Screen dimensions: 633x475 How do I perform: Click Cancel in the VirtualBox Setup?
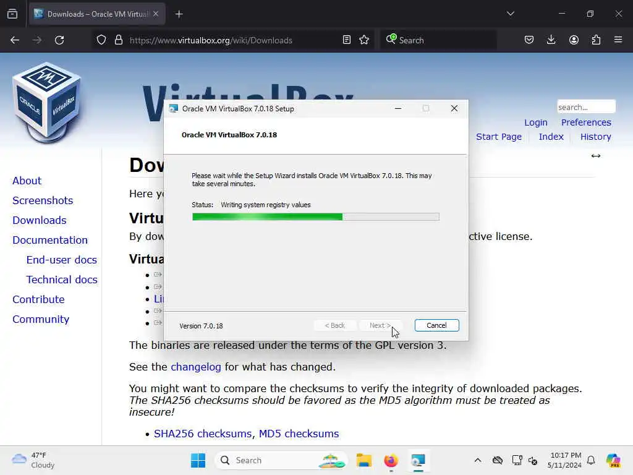(x=436, y=325)
